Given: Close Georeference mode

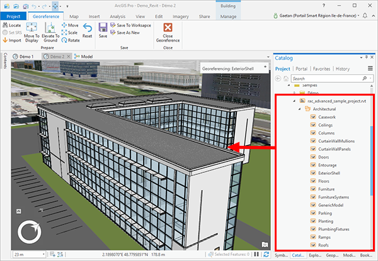Looking at the screenshot, I should [x=168, y=33].
